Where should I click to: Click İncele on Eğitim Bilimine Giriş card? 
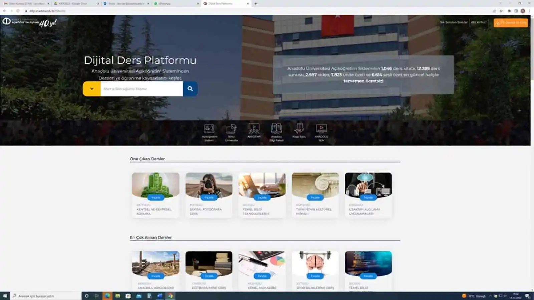pos(209,276)
